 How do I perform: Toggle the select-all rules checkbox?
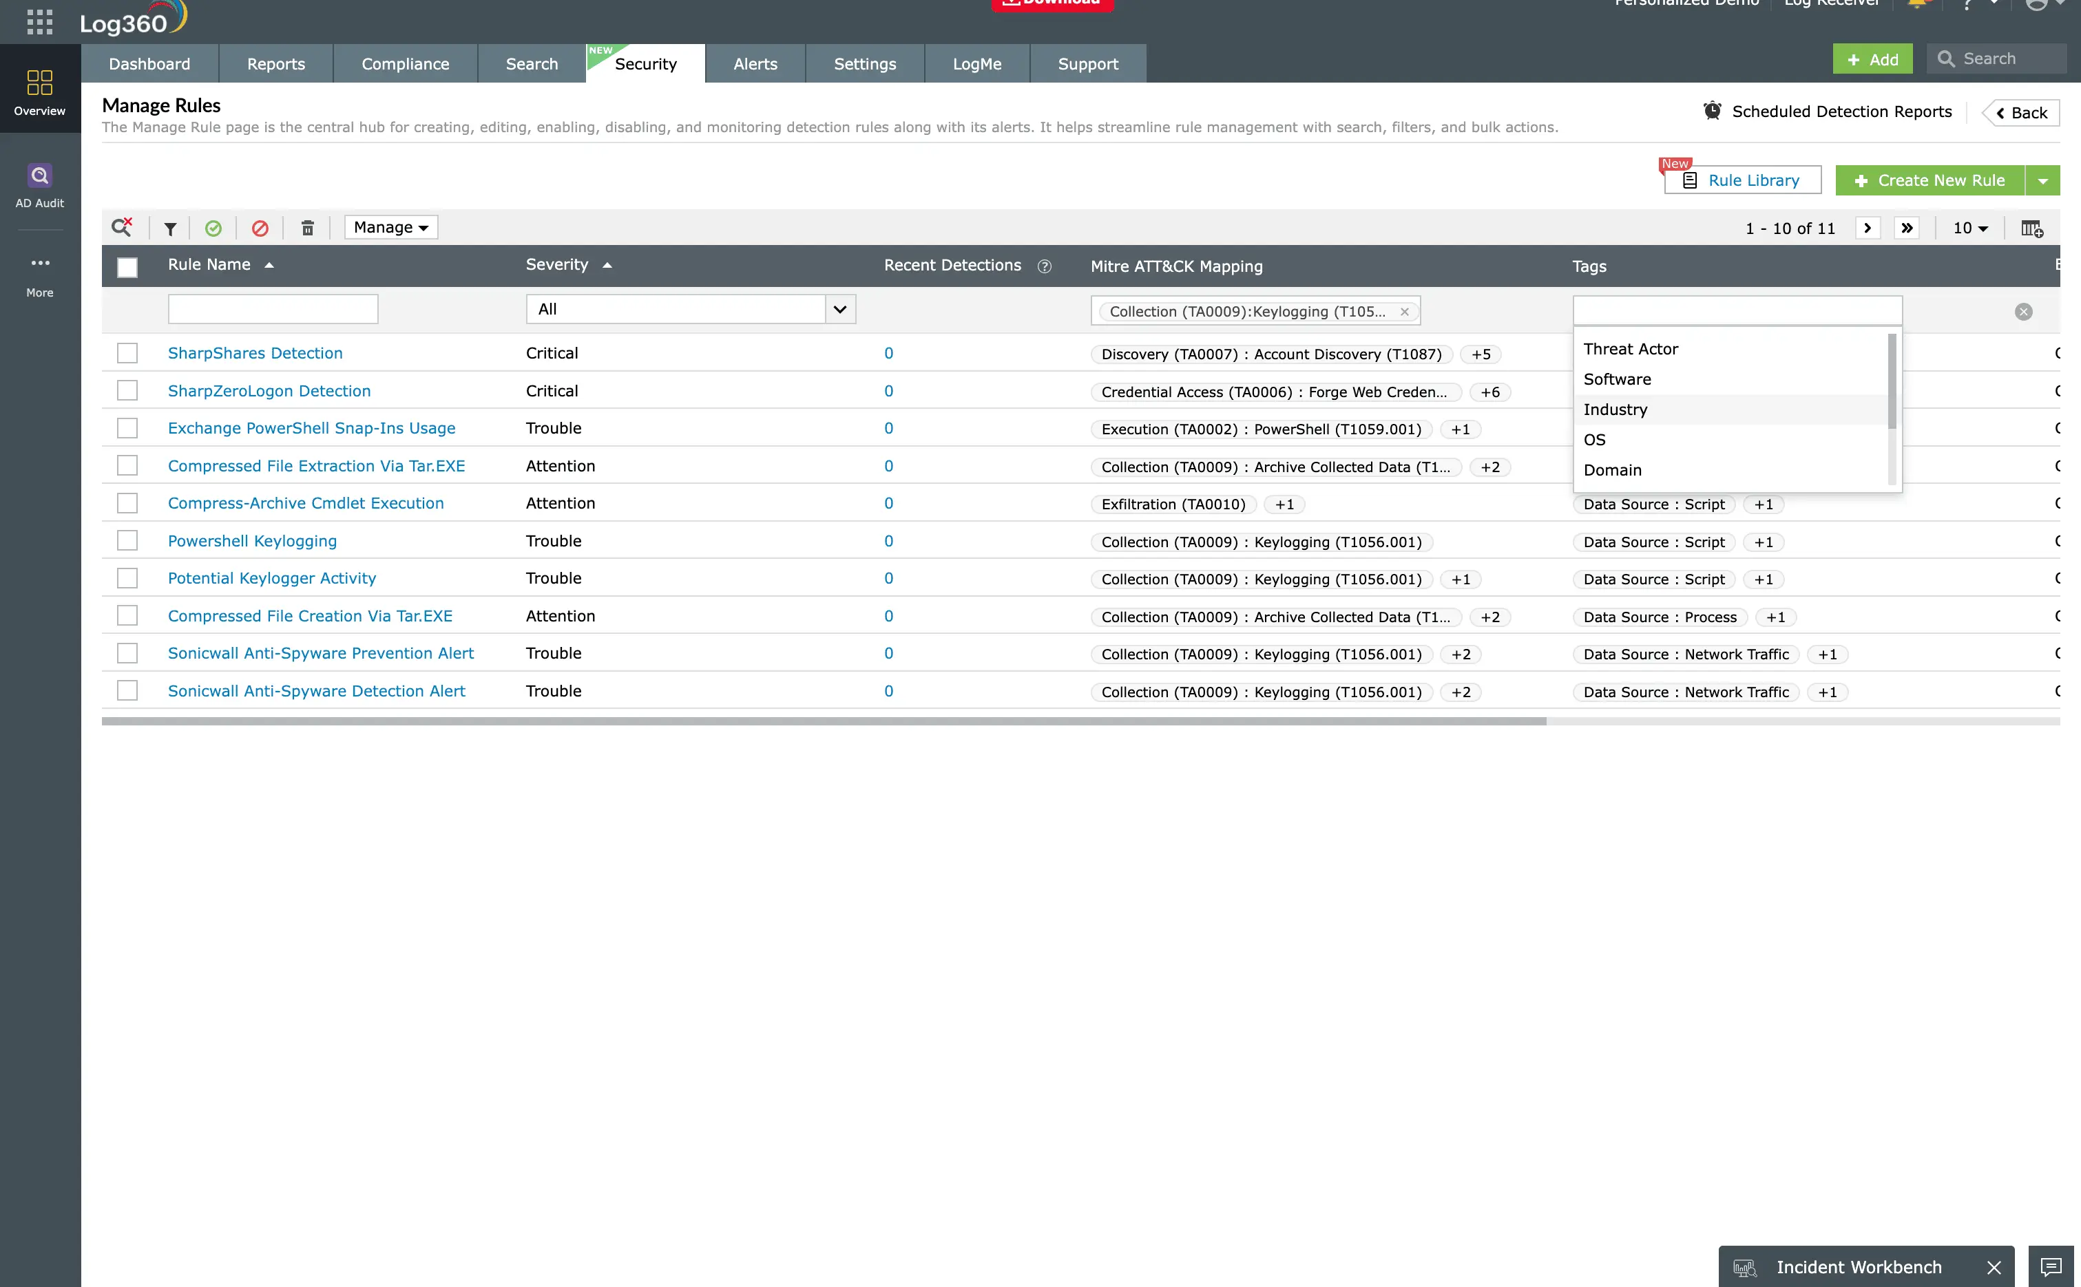(127, 267)
